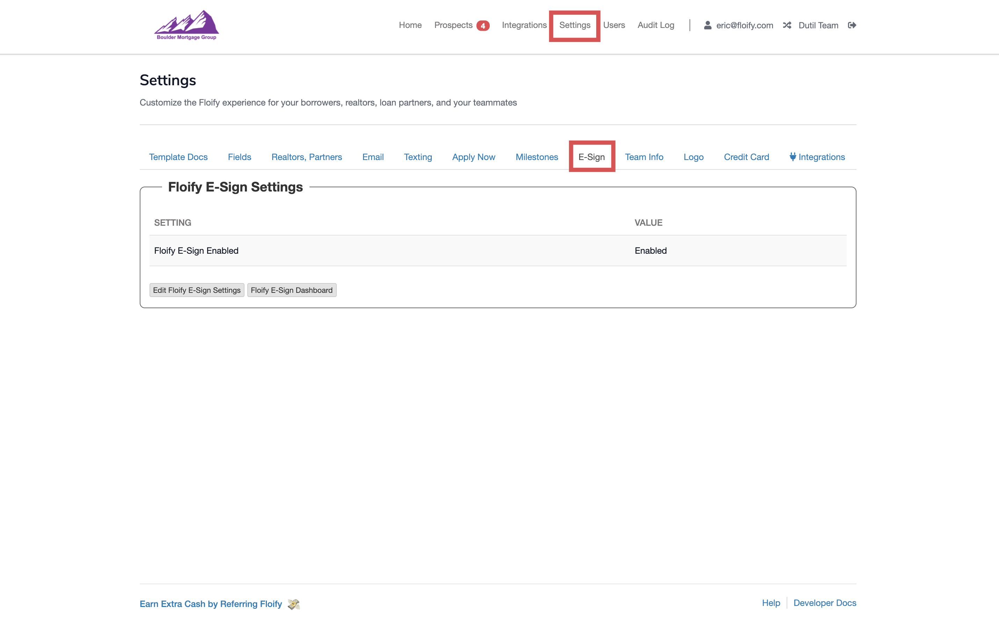Select the E-Sign tab
Screen dimensions: 999x622
click(x=592, y=157)
